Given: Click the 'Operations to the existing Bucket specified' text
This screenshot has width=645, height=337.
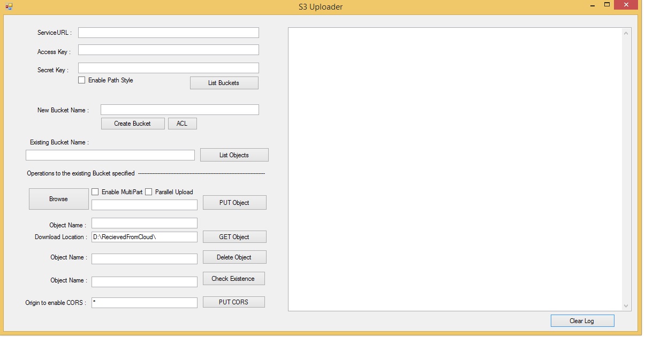Looking at the screenshot, I should tap(81, 174).
